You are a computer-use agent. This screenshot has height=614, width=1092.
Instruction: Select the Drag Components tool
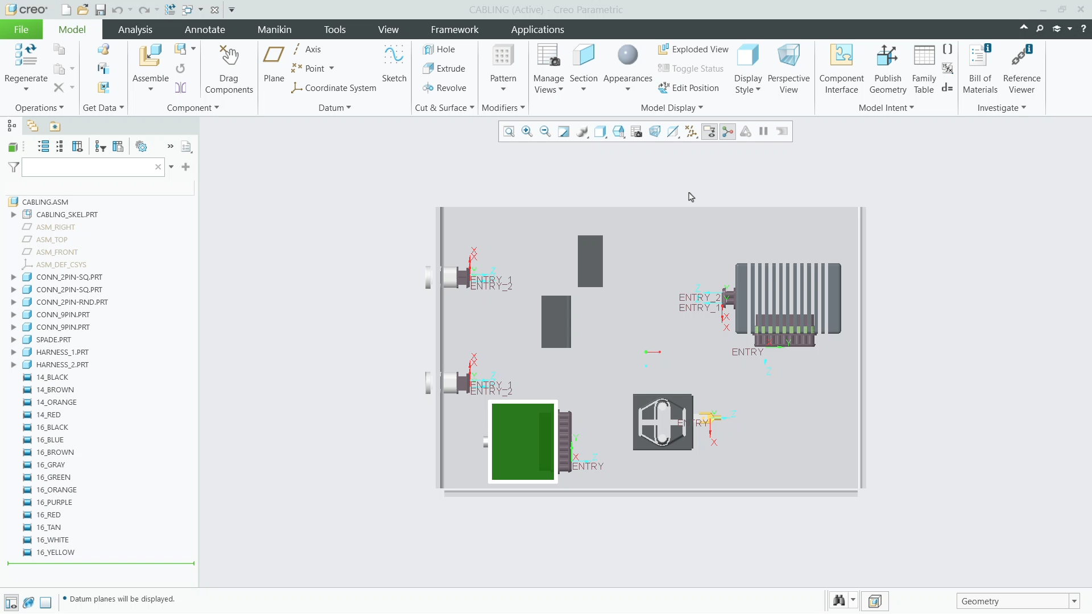pyautogui.click(x=229, y=68)
